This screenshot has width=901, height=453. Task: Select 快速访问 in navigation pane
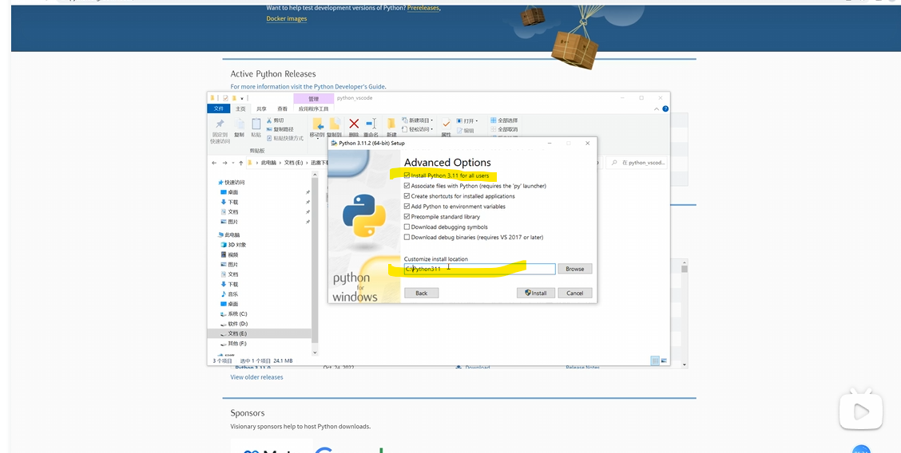pyautogui.click(x=231, y=183)
